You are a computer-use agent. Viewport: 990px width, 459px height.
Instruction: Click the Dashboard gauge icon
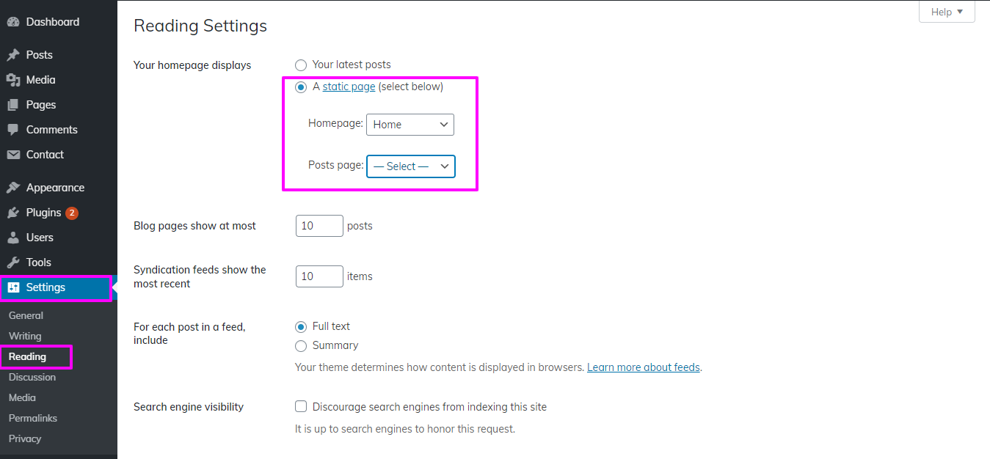(13, 22)
